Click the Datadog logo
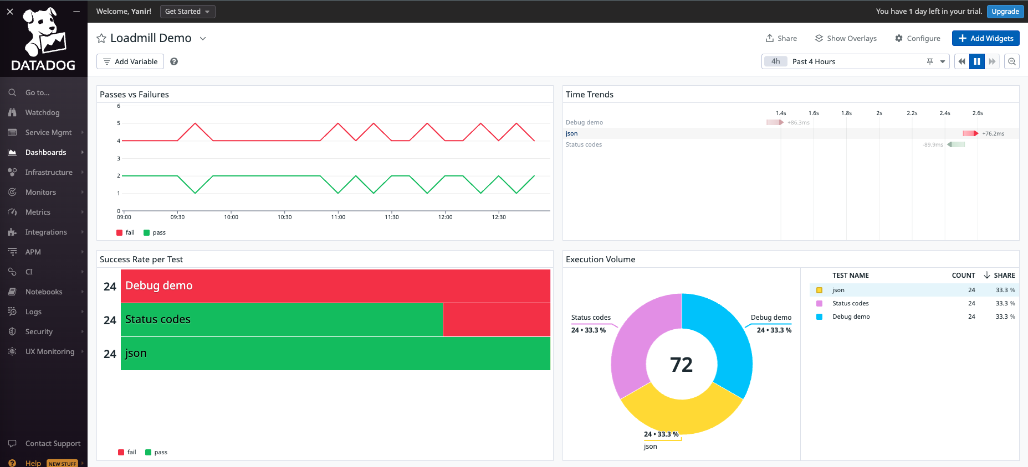The height and width of the screenshot is (467, 1028). 43,40
